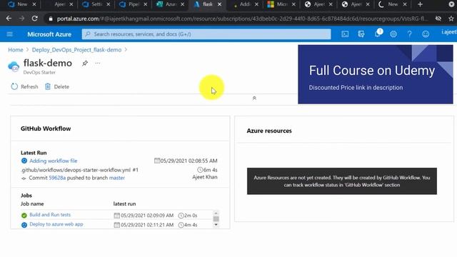Click the Build and Run tests success icon
Screen dimensions: 457x257
click(x=24, y=216)
